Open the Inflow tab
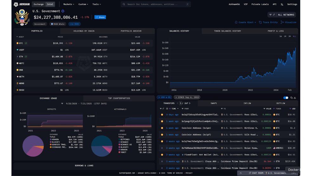Image resolution: width=312 pixels, height=176 pixels. click(x=247, y=103)
